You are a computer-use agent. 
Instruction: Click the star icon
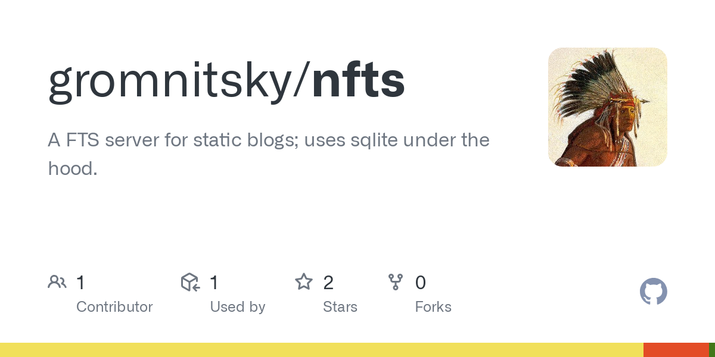(304, 282)
